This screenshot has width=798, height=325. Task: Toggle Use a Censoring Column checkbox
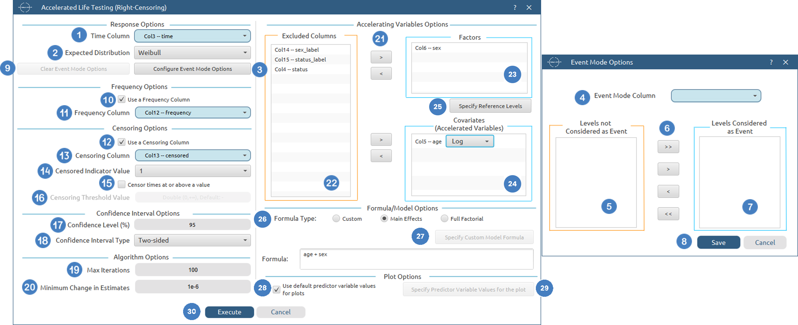(122, 142)
